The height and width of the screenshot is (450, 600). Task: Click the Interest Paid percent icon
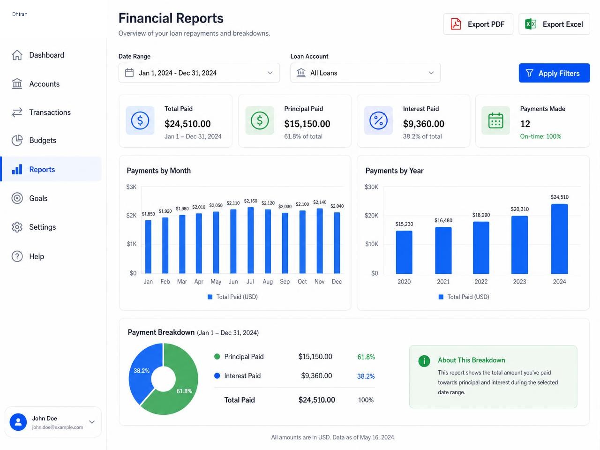378,120
